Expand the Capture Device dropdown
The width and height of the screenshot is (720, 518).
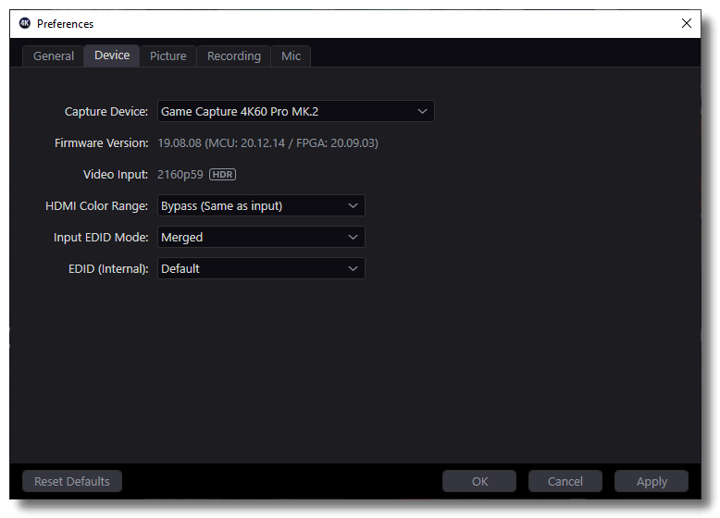click(x=295, y=111)
